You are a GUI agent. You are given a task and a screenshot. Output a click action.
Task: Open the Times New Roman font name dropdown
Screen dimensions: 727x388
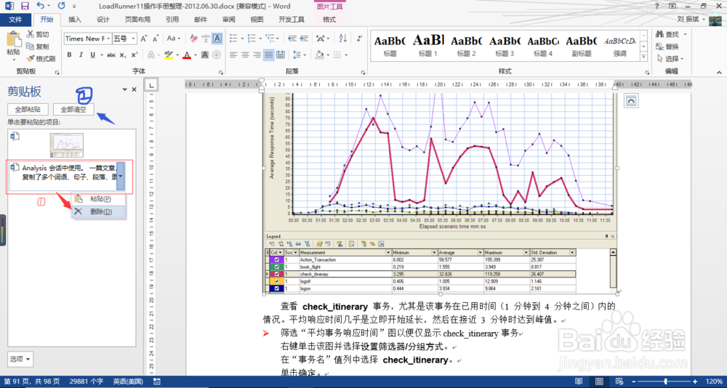108,39
